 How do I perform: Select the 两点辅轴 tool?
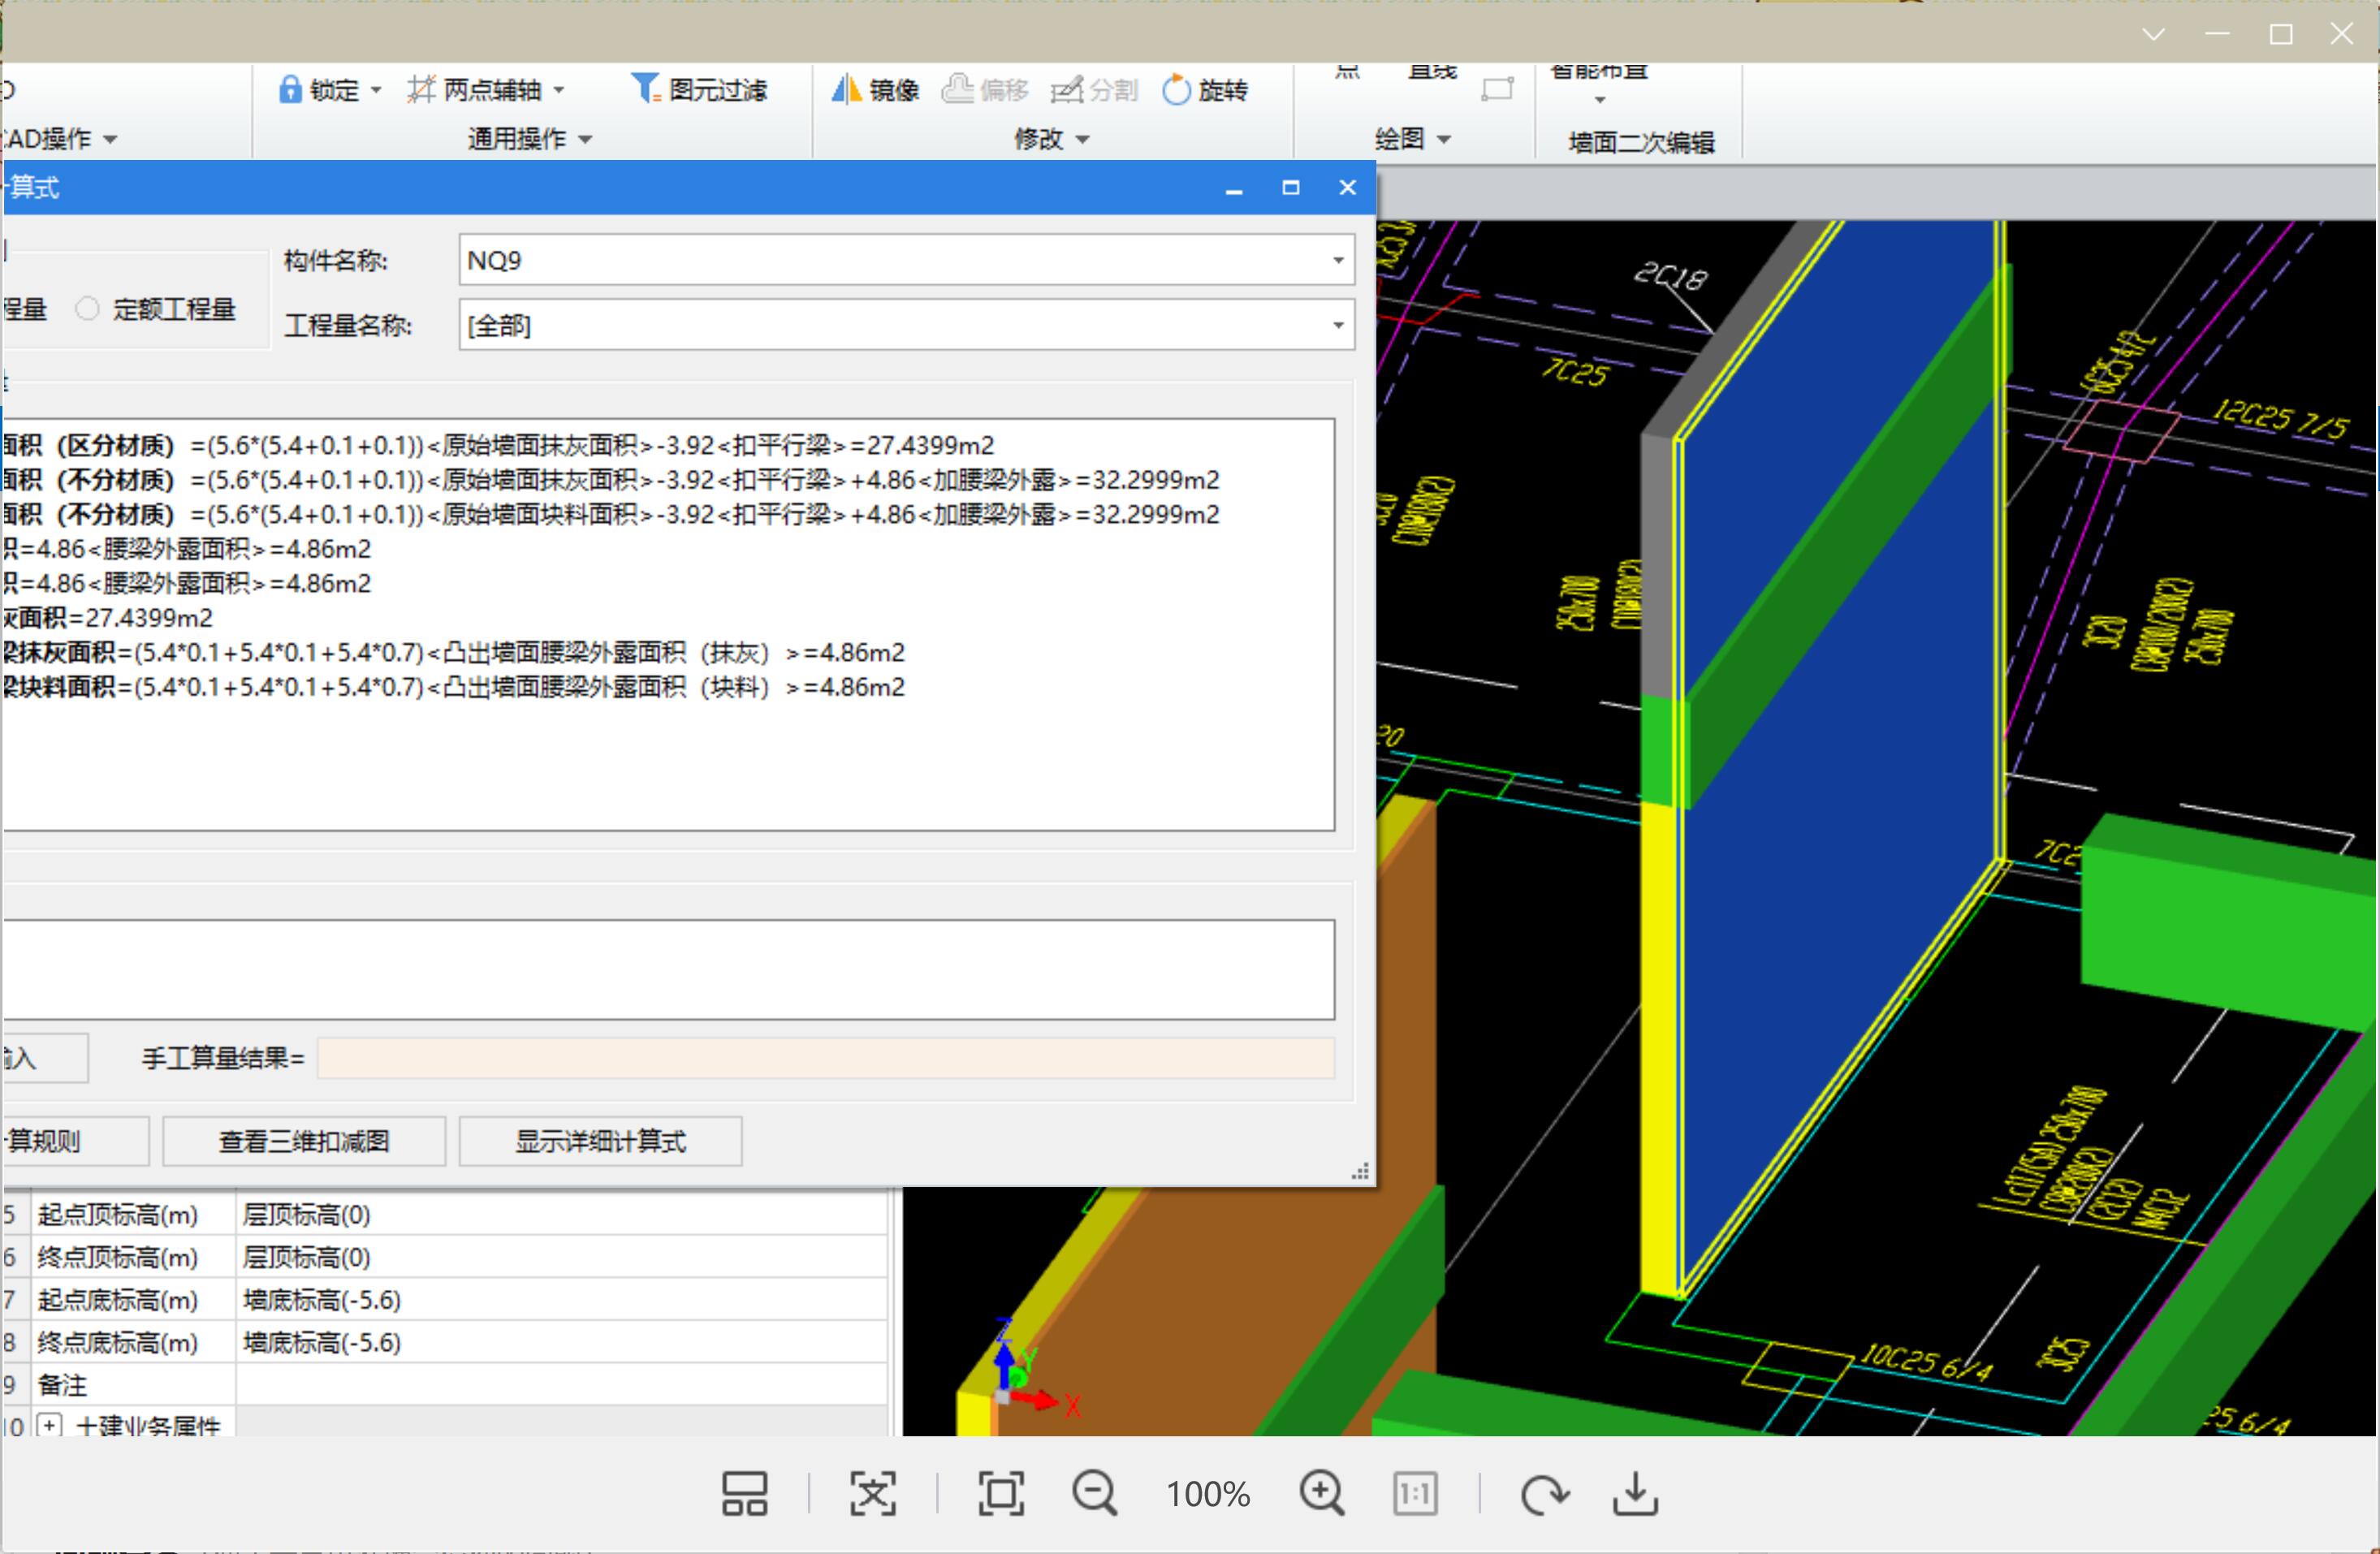pyautogui.click(x=474, y=90)
